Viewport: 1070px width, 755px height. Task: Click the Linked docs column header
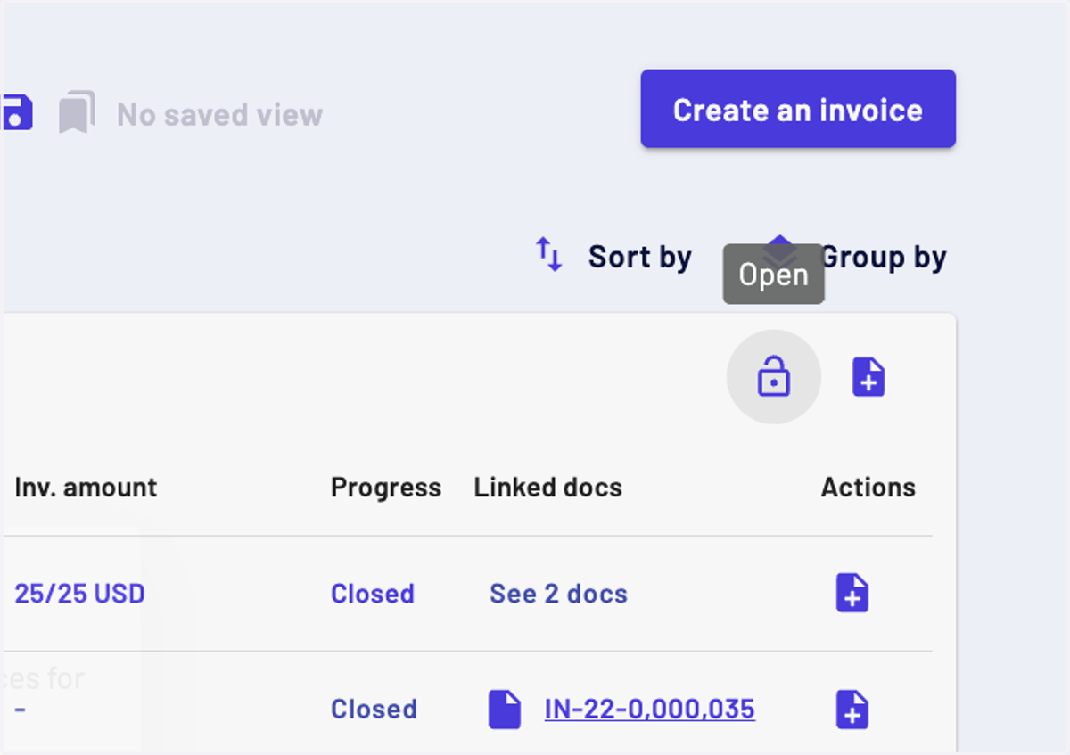[548, 488]
